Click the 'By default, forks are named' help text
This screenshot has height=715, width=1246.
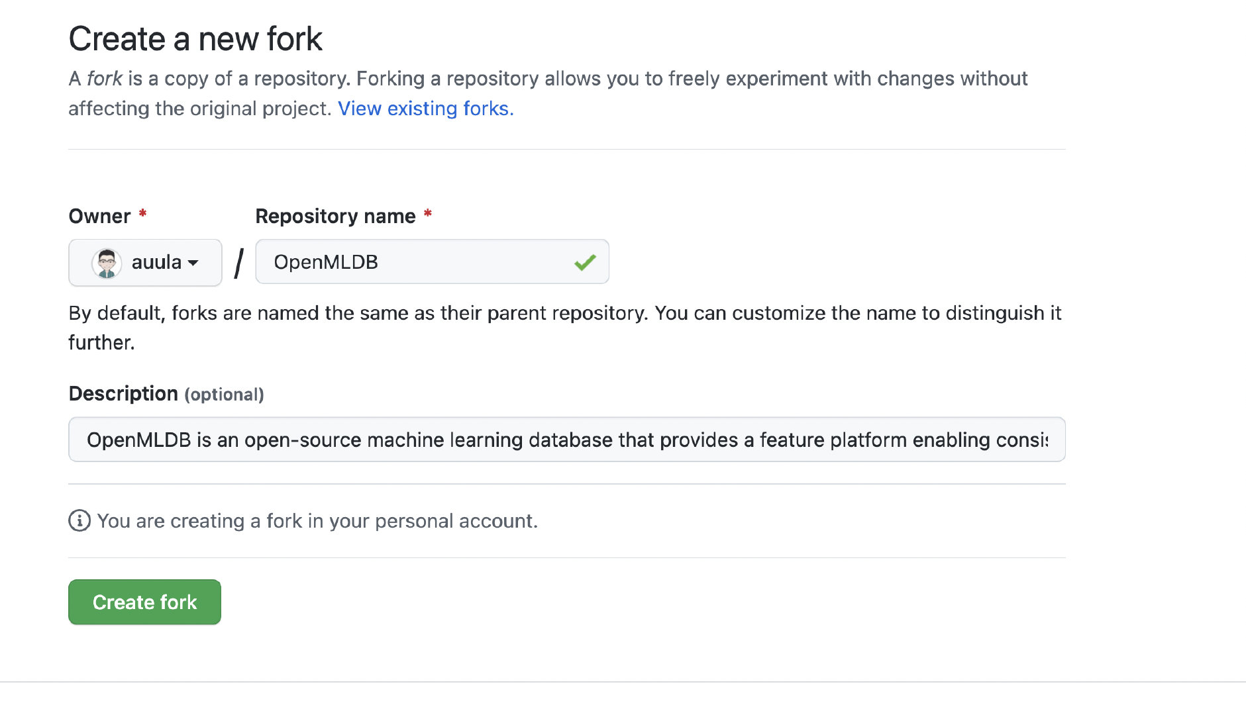click(x=565, y=328)
